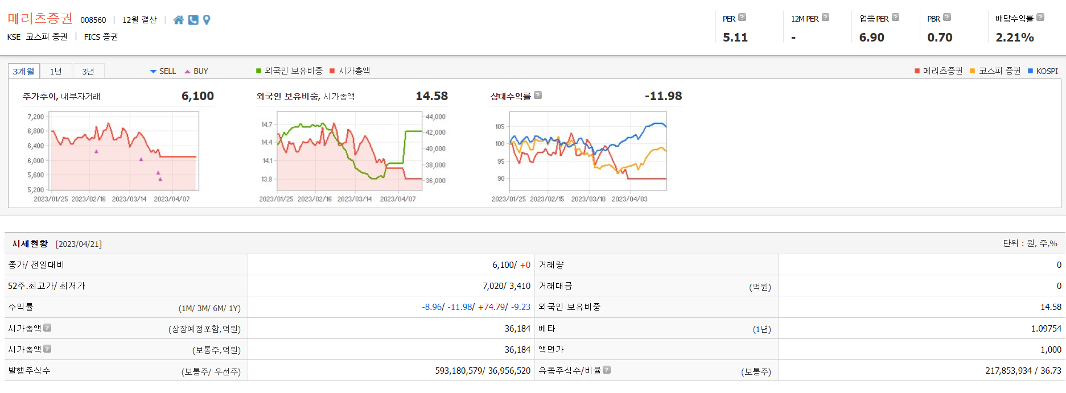Open the help icon next to 업종 PER
Screen dimensions: 1066x393
coord(895,18)
